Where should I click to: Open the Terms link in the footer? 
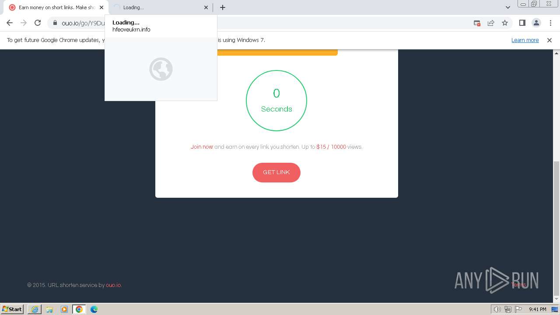coord(518,285)
